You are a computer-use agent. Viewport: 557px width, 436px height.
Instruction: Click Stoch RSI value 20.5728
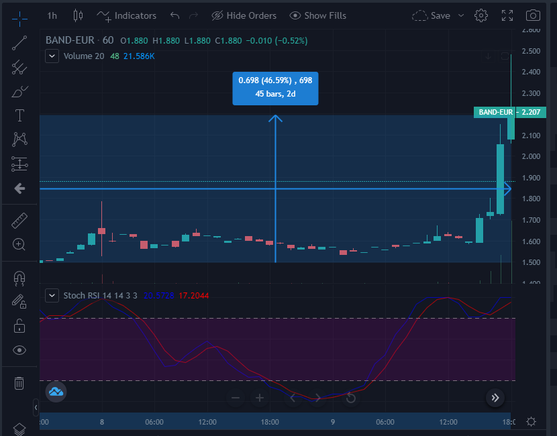pyautogui.click(x=159, y=295)
